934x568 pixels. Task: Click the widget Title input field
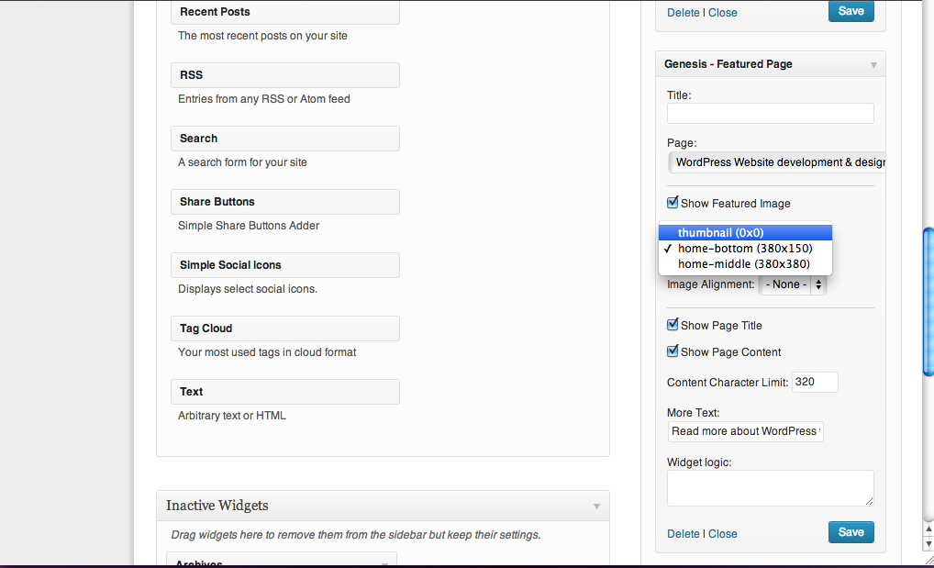tap(770, 114)
